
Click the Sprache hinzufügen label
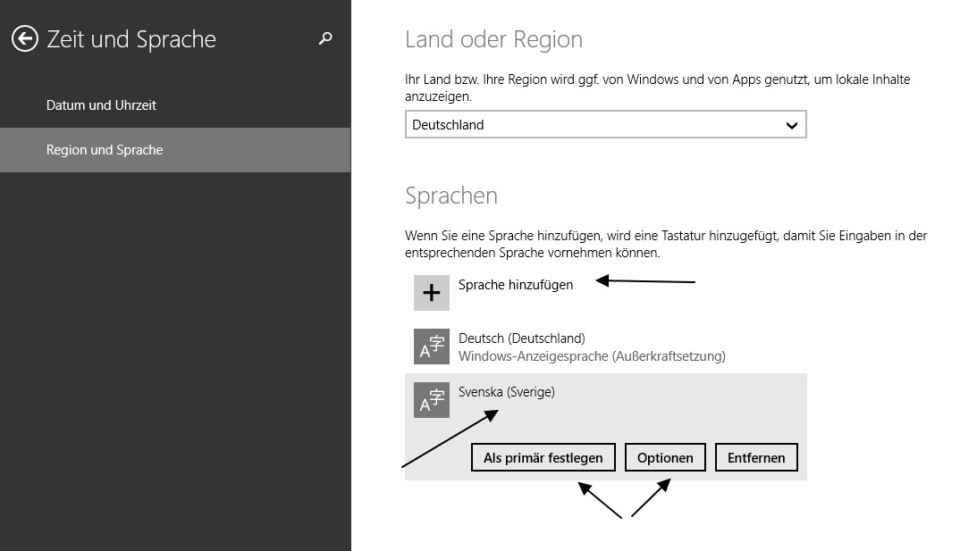tap(516, 285)
